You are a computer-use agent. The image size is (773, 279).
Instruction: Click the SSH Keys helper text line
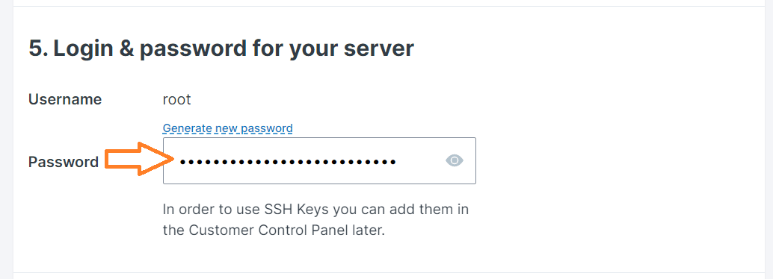point(315,209)
